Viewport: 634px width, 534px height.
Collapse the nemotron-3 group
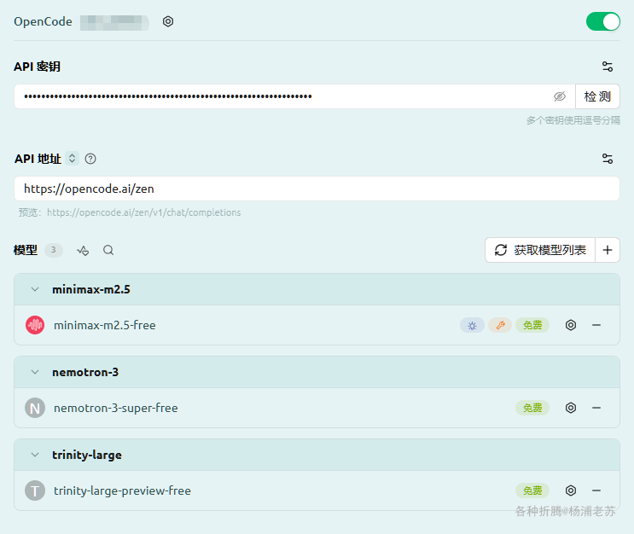[x=35, y=372]
